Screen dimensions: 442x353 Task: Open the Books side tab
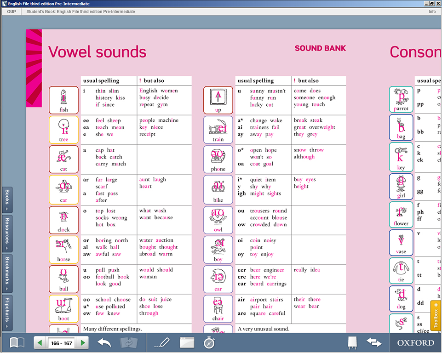click(x=7, y=200)
